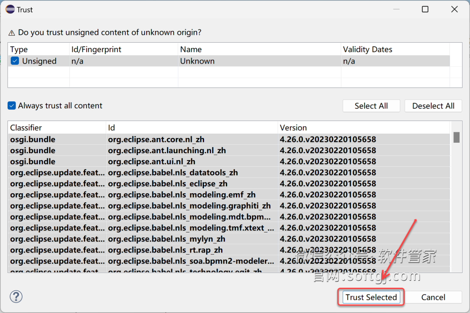Select row org.eclipse.babel.nls_modeling.mdt.bpm...
470x313 pixels.
[x=229, y=217]
